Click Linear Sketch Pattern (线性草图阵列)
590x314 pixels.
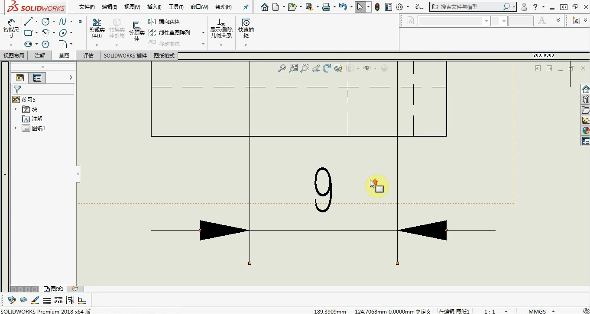(169, 33)
